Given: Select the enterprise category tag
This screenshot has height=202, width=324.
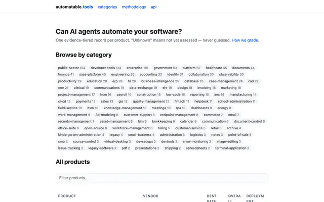Looking at the screenshot, I should click(137, 68).
